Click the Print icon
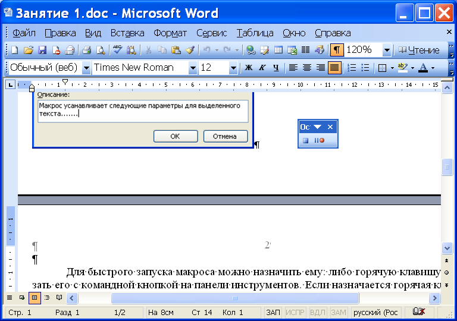 (86, 50)
